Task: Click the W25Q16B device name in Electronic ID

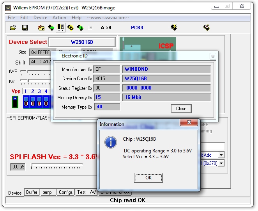Action: point(166,79)
